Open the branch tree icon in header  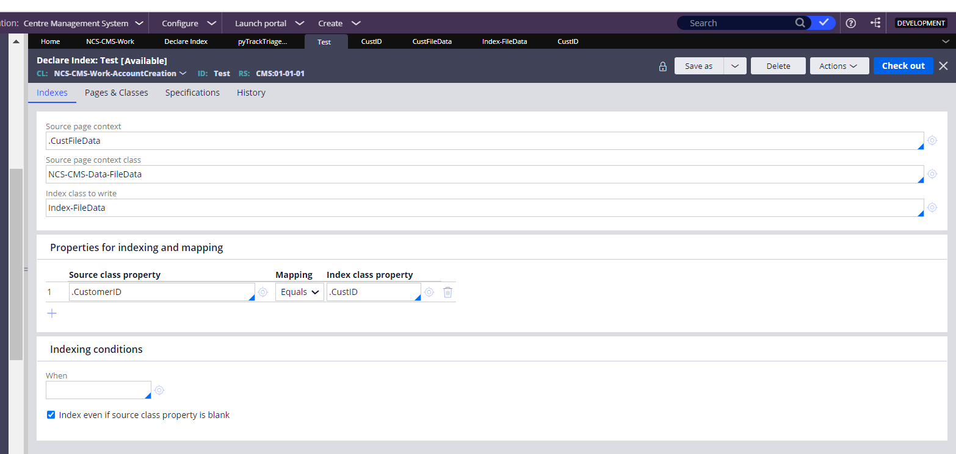tap(875, 23)
